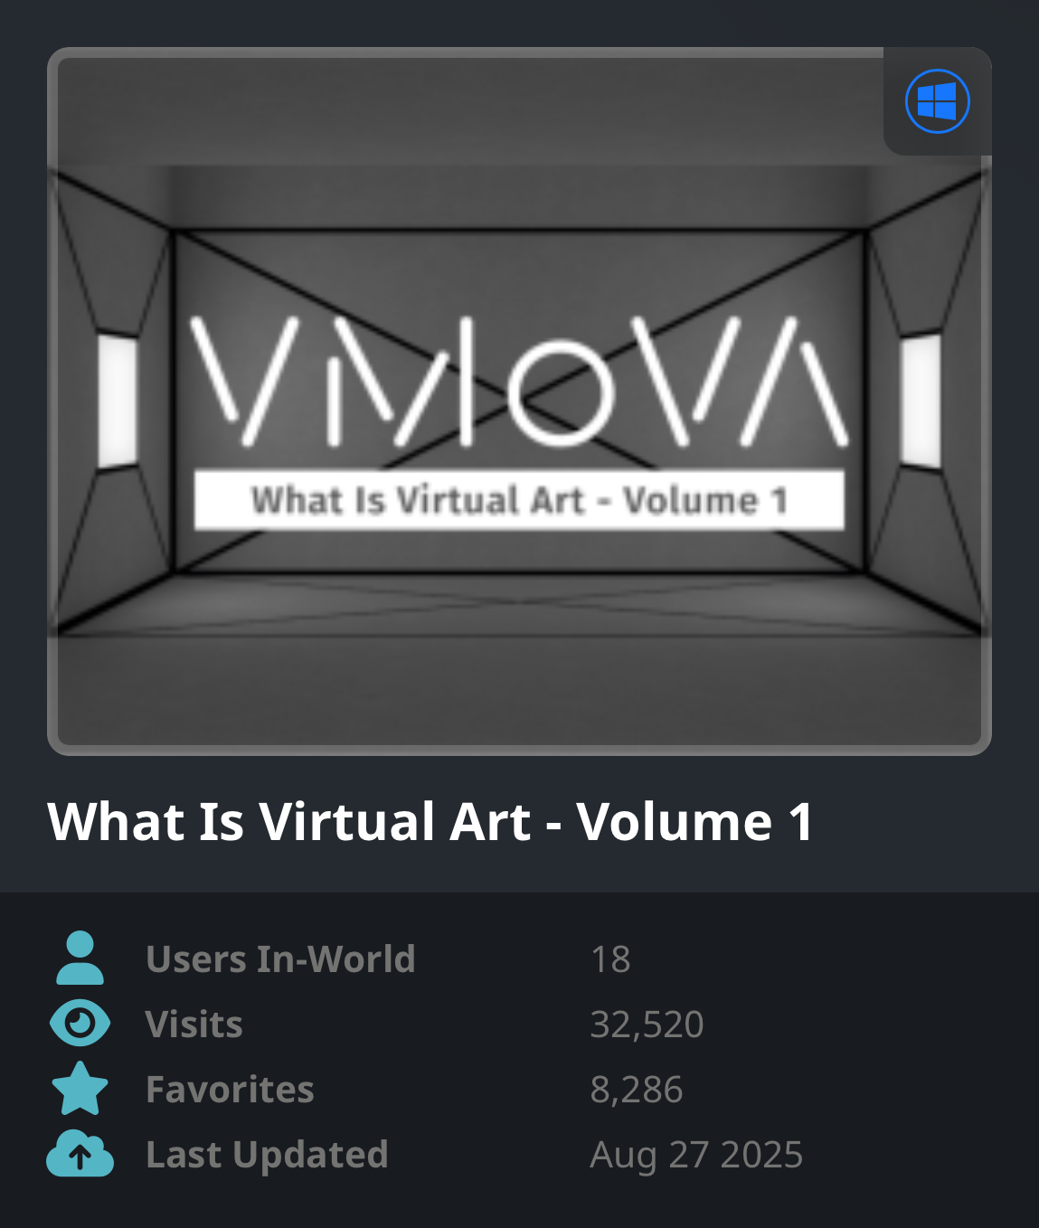This screenshot has width=1039, height=1228.
Task: Click the Visits eye icon
Action: click(x=80, y=1024)
